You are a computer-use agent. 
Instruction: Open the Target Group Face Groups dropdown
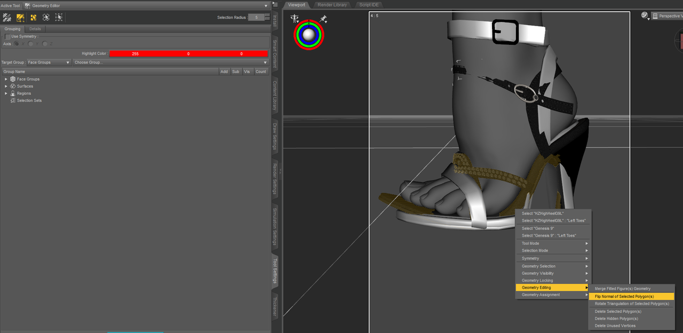49,62
